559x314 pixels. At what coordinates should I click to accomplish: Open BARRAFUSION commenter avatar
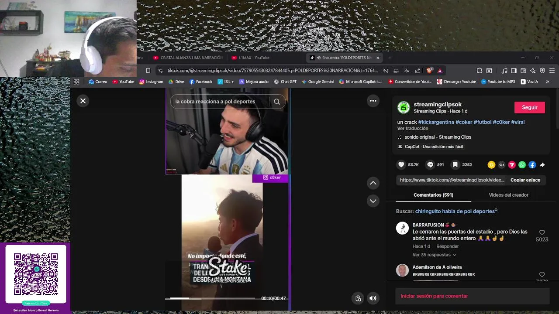(x=402, y=228)
